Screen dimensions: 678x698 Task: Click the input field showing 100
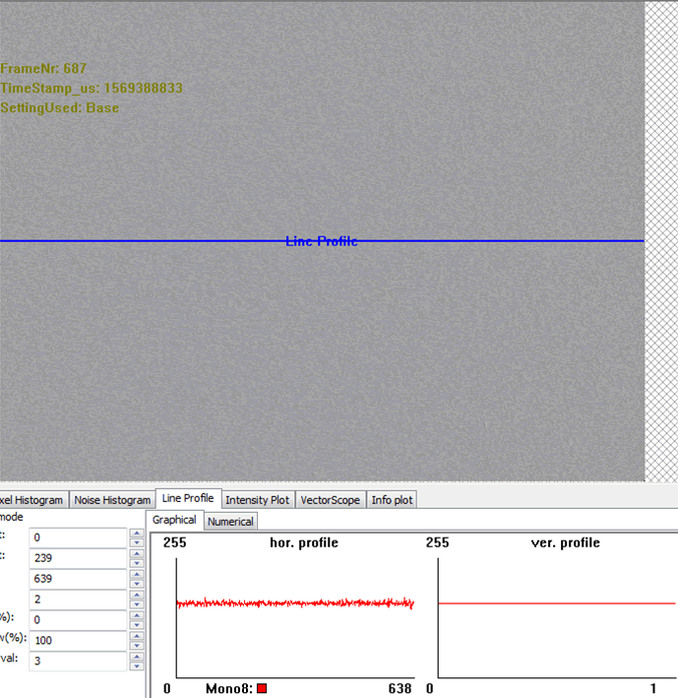click(78, 640)
